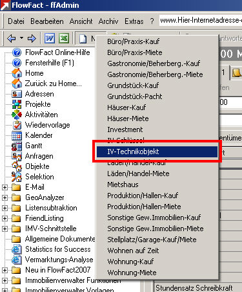Click the Aktivitäten sidebar icon
Viewport: 242px width, 292px height.
17,115
